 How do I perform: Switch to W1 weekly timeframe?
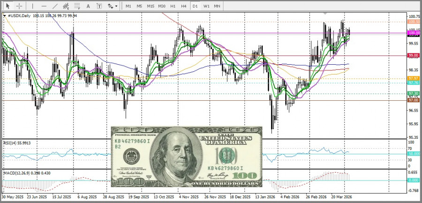tap(206, 6)
